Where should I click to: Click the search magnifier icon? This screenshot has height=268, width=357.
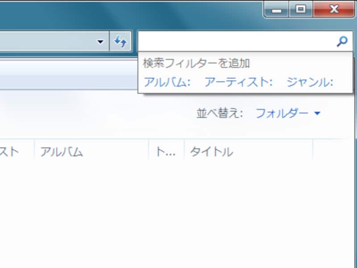coord(342,42)
